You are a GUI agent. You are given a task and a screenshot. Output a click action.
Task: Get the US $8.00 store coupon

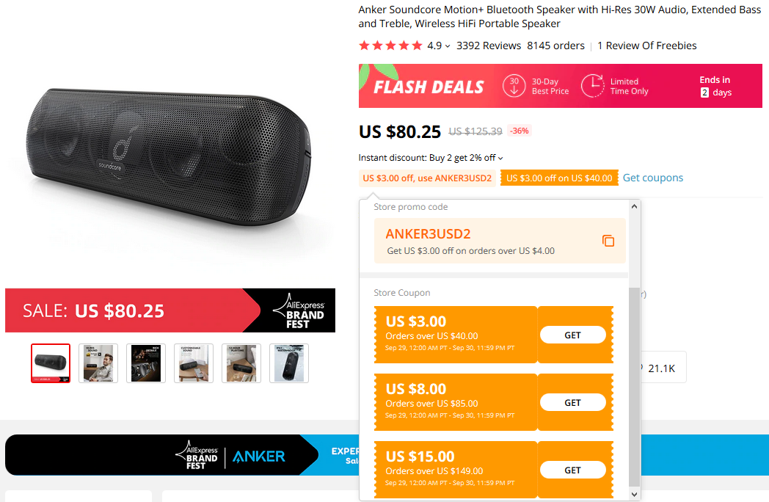[x=573, y=402]
